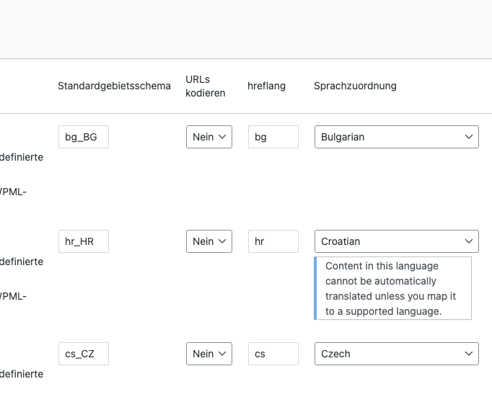The width and height of the screenshot is (492, 402).
Task: Click the URLs kodieren column header
Action: tap(205, 86)
